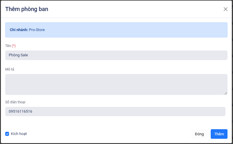233x144 pixels.
Task: Tick off the Kích hoạt checkbox
Action: click(x=7, y=134)
